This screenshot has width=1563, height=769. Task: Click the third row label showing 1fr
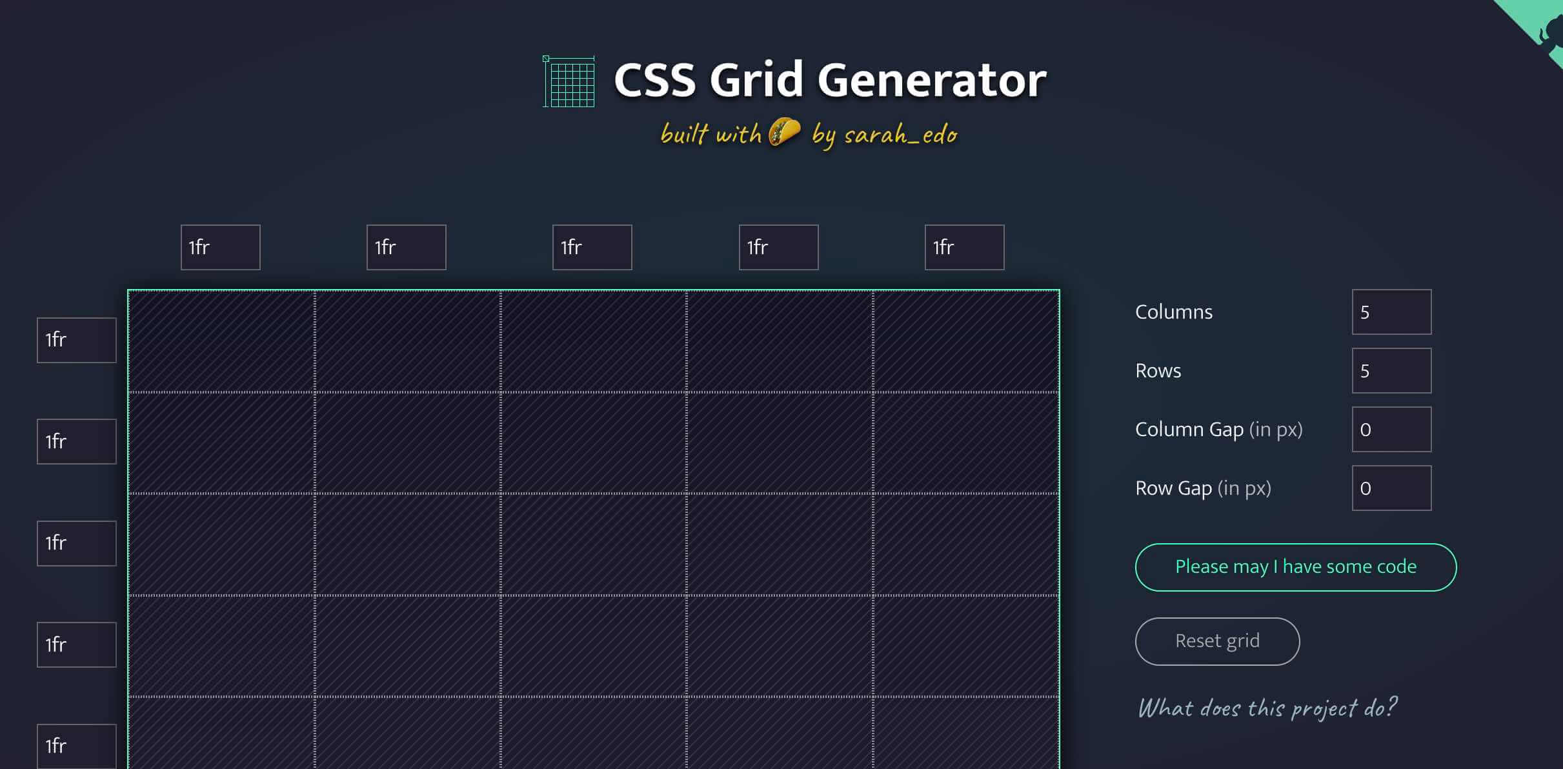(75, 543)
